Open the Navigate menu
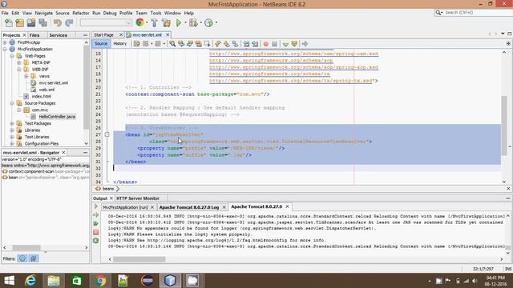513x288 pixels. coord(44,13)
